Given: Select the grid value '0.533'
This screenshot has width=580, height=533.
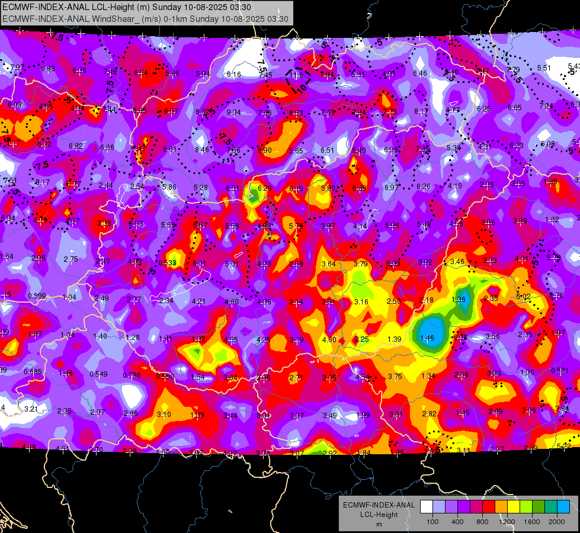Looking at the screenshot, I should [167, 262].
